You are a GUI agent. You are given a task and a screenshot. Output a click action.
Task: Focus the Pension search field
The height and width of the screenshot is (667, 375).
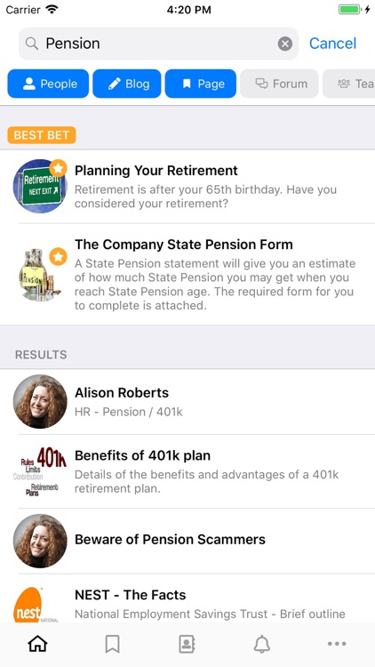point(158,44)
